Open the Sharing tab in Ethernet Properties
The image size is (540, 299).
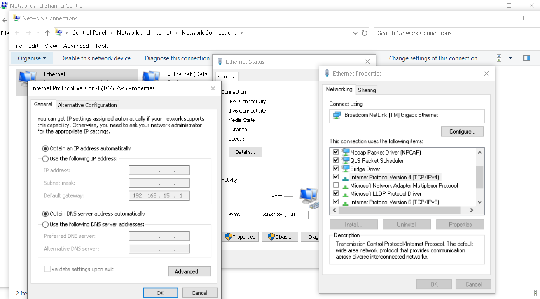(367, 90)
